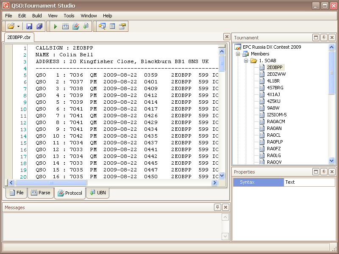
Task: Click the Syntax property value field
Action: pos(309,182)
